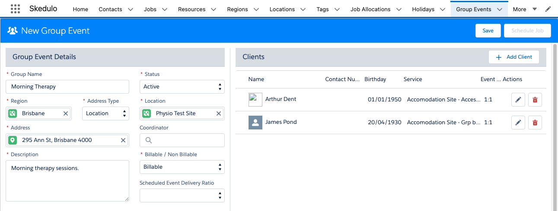Select the Group Events tab

474,9
